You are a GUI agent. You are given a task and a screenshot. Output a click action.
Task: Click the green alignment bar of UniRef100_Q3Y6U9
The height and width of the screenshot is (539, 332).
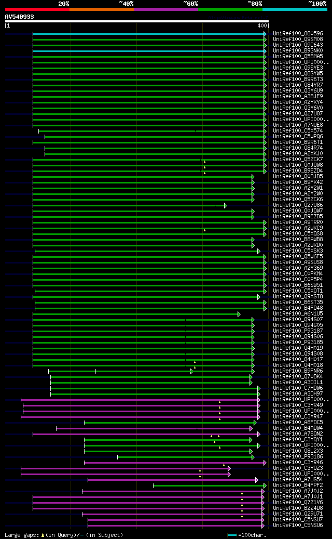[149, 91]
